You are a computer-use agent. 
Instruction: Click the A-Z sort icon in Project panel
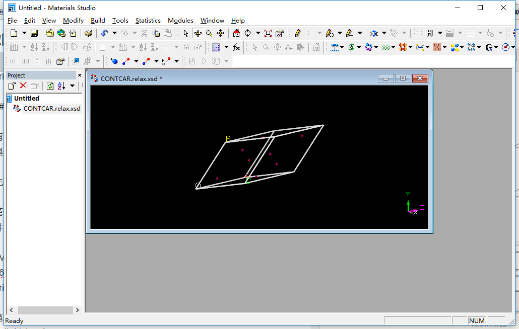click(x=61, y=86)
